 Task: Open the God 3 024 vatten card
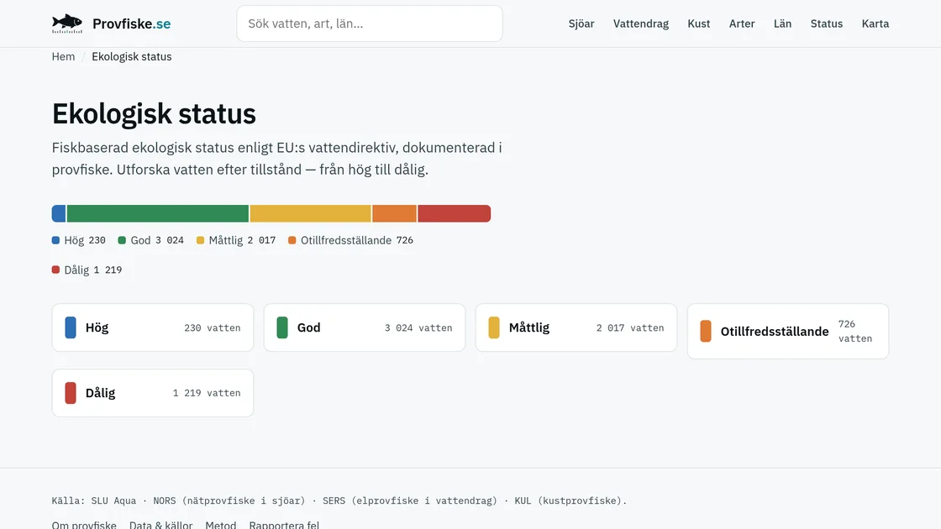coord(365,327)
